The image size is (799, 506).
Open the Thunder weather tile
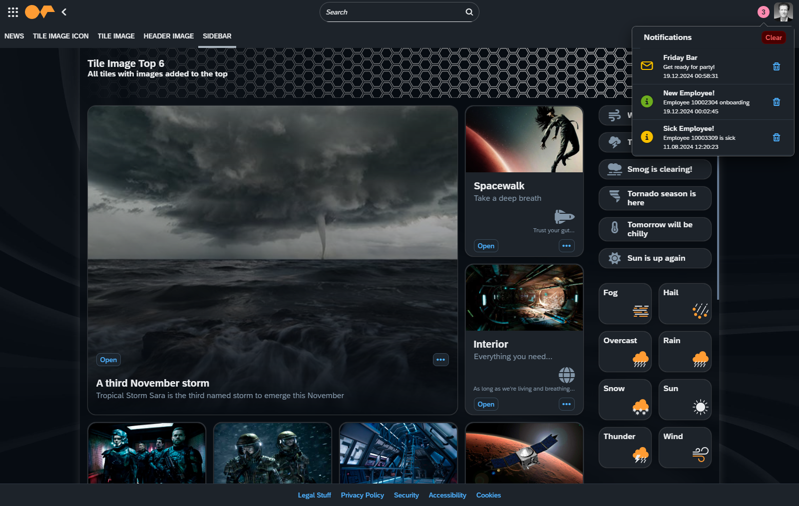tap(625, 447)
